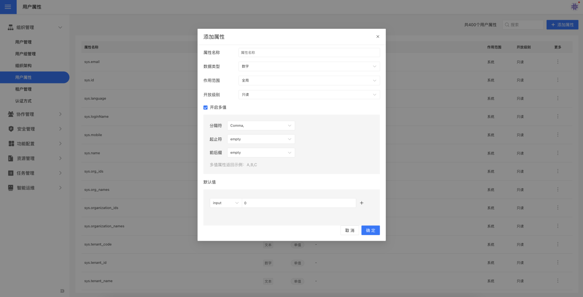Open more options for sys.loginName row

coord(558,117)
